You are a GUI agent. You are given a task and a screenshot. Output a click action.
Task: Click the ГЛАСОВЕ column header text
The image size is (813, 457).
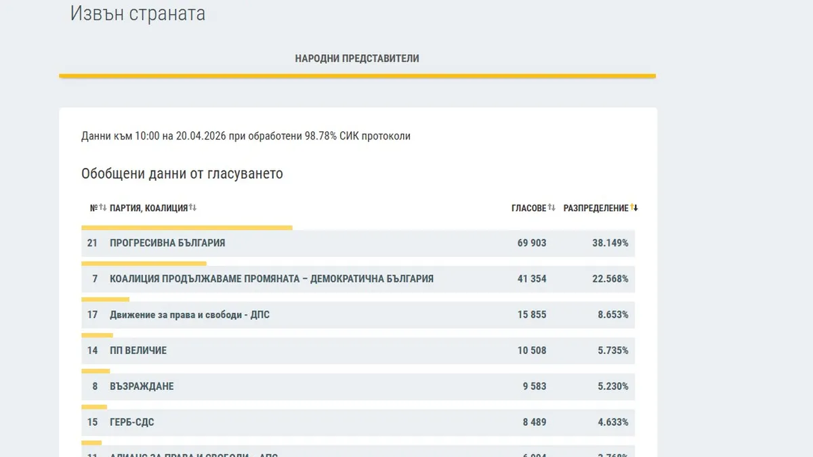528,208
